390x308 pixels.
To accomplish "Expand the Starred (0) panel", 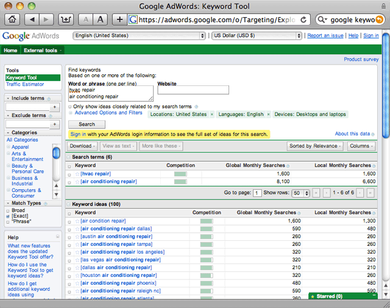I will click(343, 296).
